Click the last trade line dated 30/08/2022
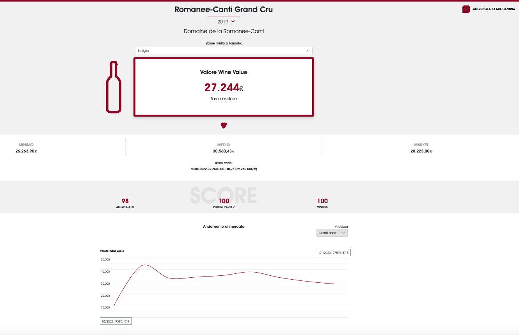Image resolution: width=519 pixels, height=335 pixels. [x=224, y=169]
